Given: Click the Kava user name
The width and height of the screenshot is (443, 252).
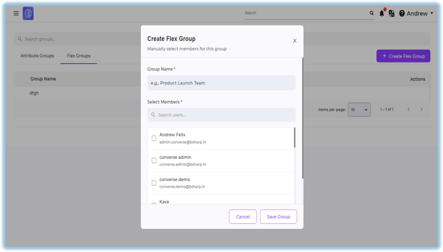Looking at the screenshot, I should pyautogui.click(x=164, y=202).
